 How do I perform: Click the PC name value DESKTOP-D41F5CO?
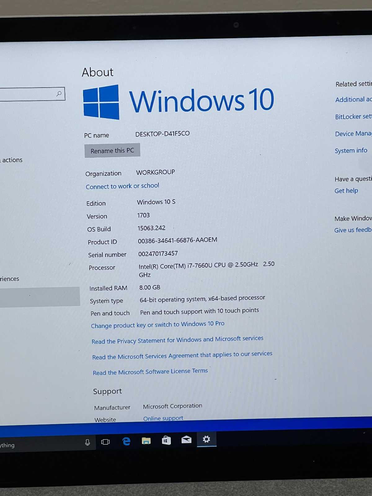[162, 134]
